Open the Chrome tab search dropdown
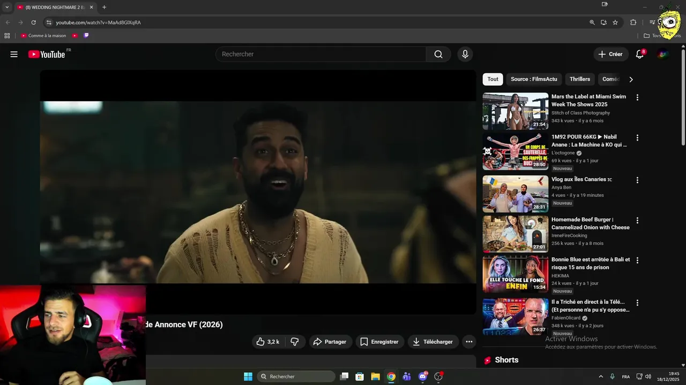 (x=7, y=7)
